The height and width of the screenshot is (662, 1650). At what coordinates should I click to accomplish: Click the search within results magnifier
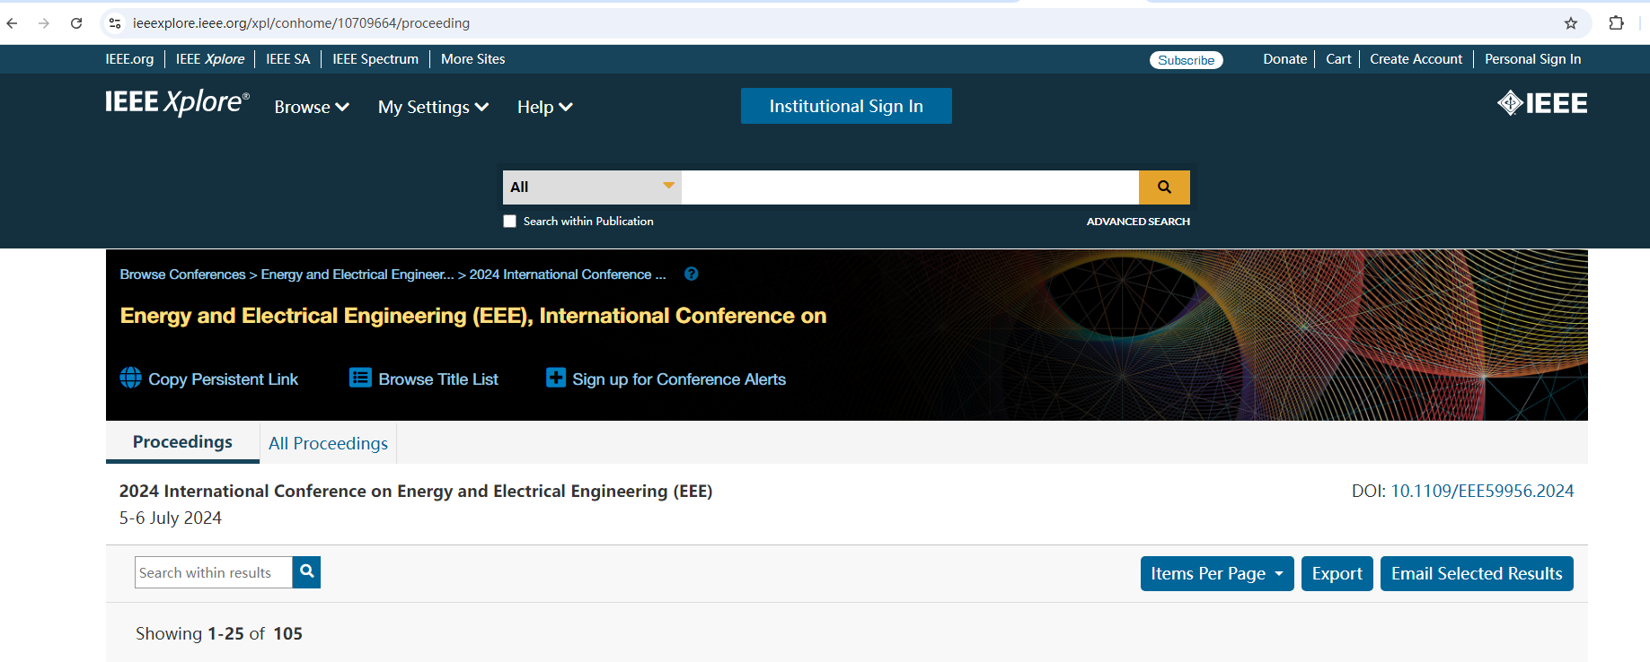point(306,571)
